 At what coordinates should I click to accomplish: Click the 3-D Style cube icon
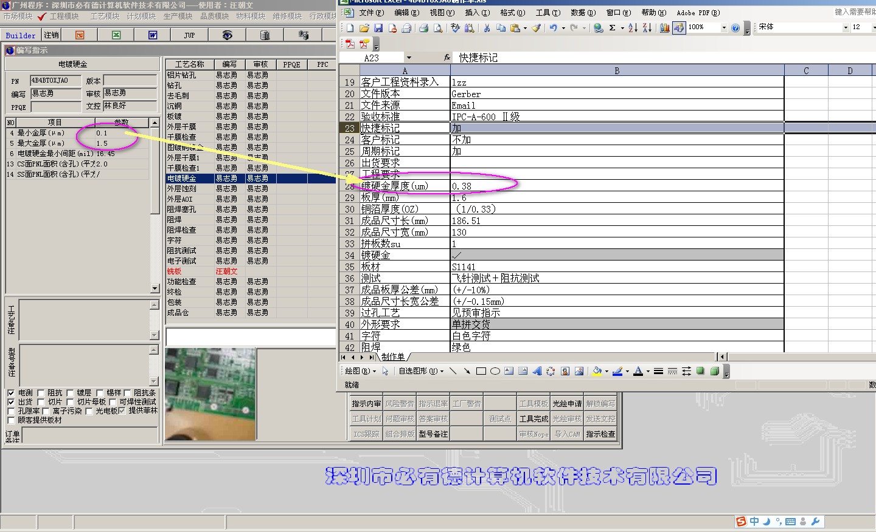[715, 371]
